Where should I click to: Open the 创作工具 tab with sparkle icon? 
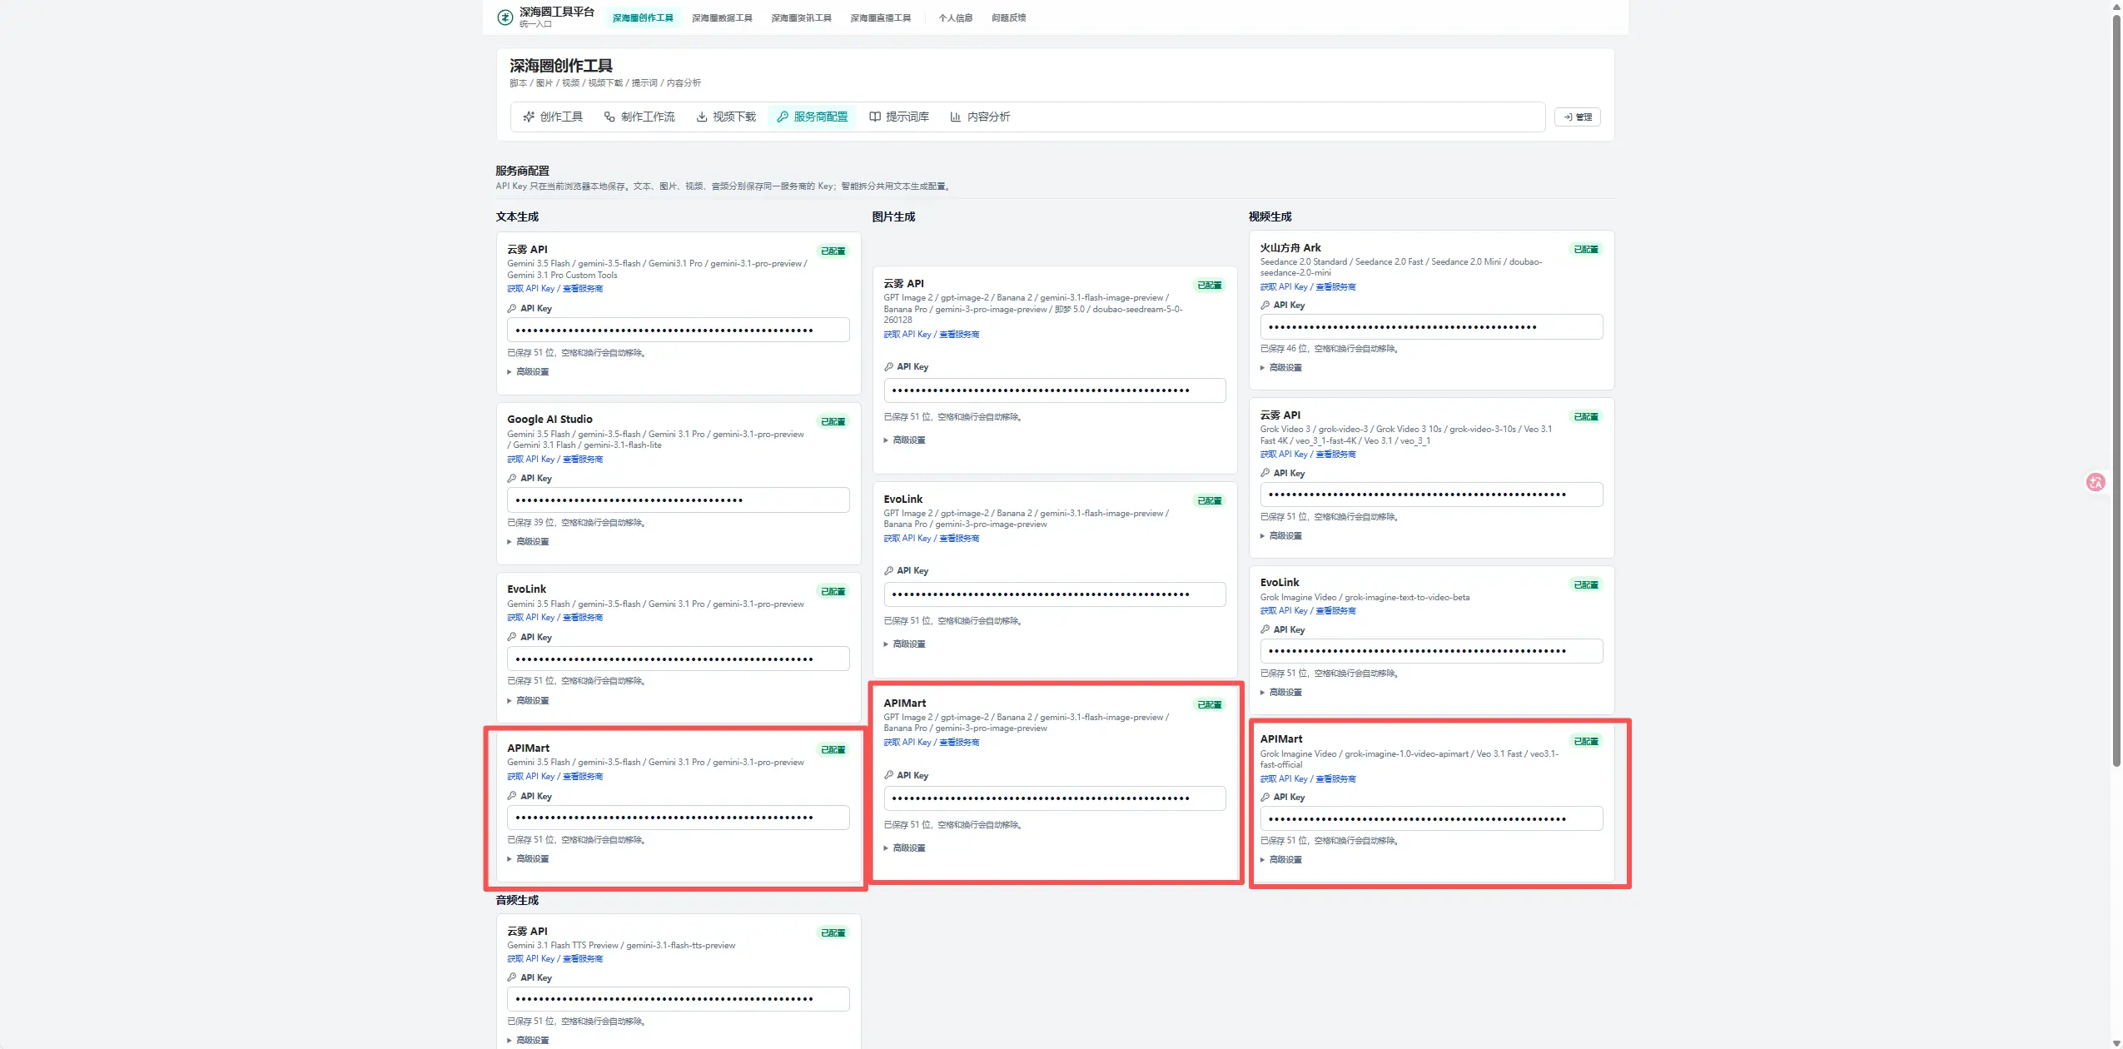[x=553, y=117]
